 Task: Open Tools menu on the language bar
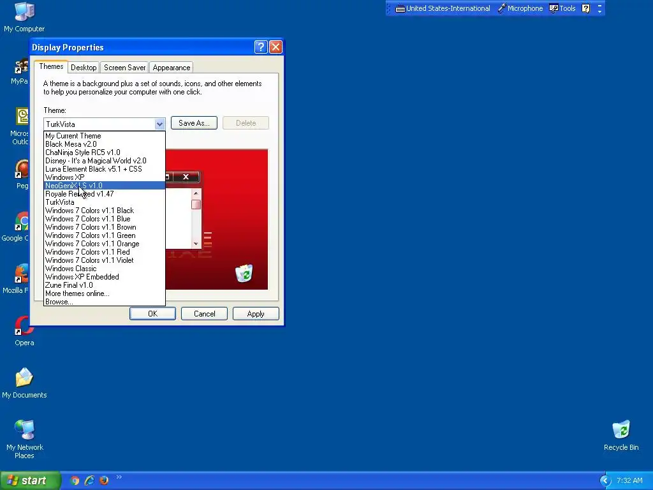click(562, 8)
